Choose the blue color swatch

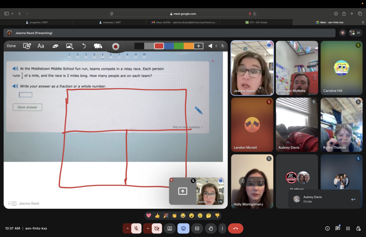169,46
